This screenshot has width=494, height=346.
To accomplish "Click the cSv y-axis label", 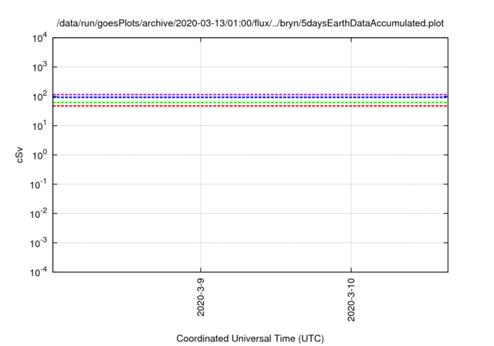I will (x=19, y=154).
